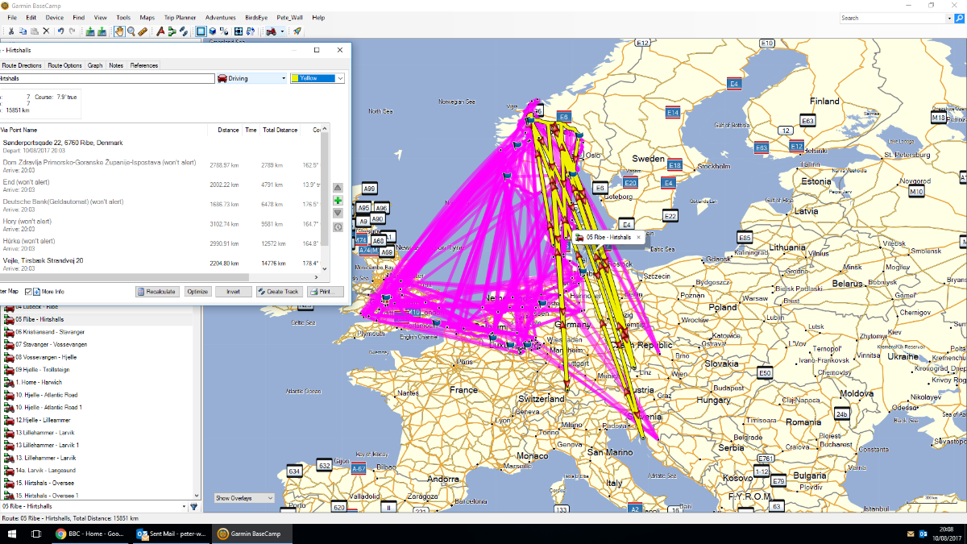Select the Zoom magnifier tool

(x=131, y=31)
